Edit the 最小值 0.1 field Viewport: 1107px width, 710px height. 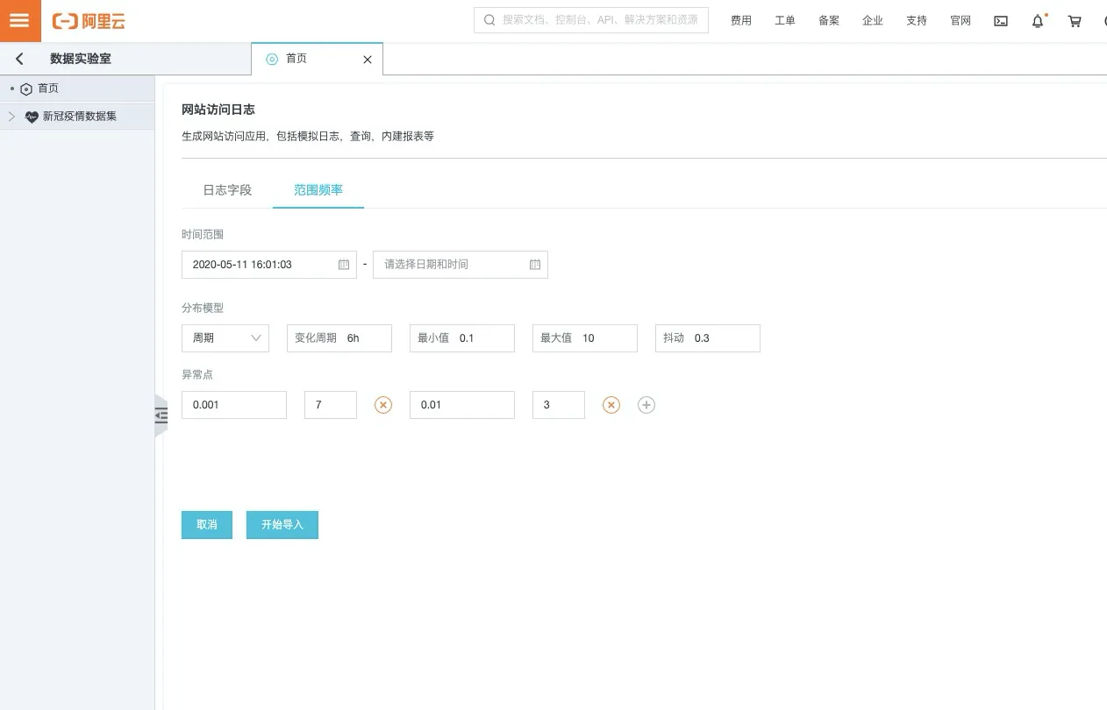pos(462,338)
